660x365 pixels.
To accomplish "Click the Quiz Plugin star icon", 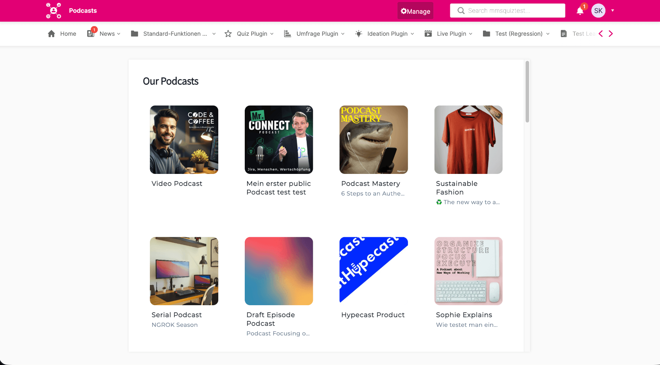I will tap(228, 34).
